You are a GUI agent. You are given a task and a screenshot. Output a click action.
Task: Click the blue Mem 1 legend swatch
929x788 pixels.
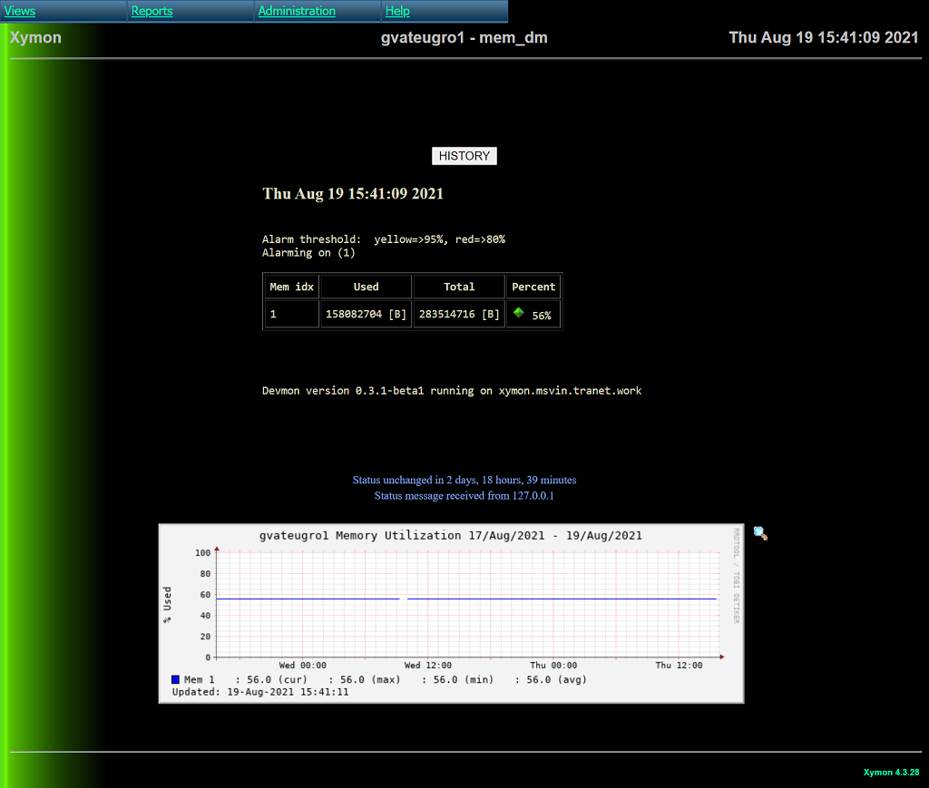[x=175, y=679]
